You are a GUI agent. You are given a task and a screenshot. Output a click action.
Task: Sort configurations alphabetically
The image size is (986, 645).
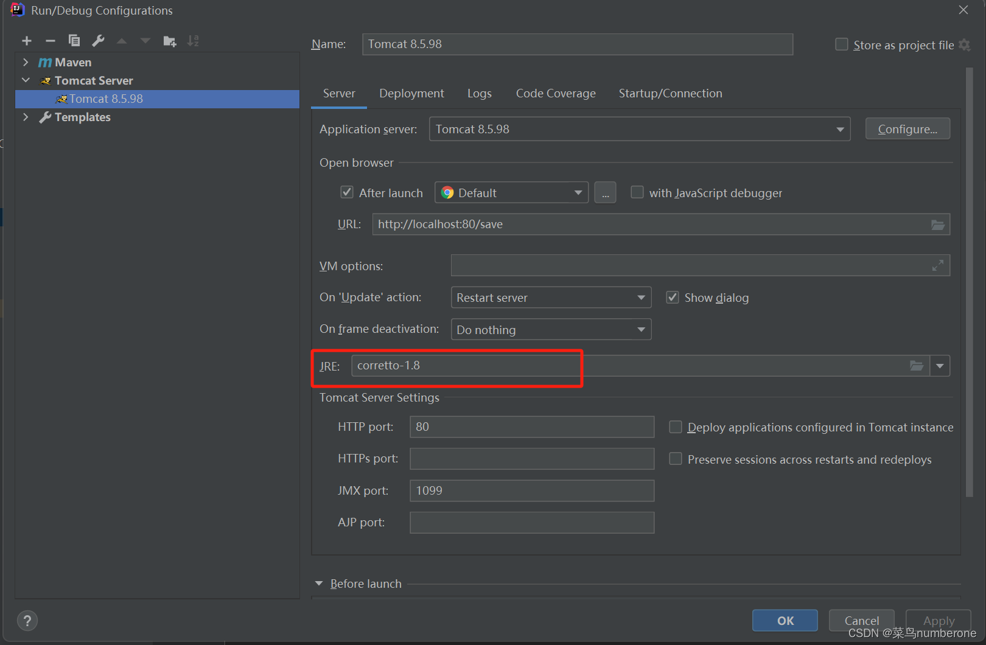193,41
